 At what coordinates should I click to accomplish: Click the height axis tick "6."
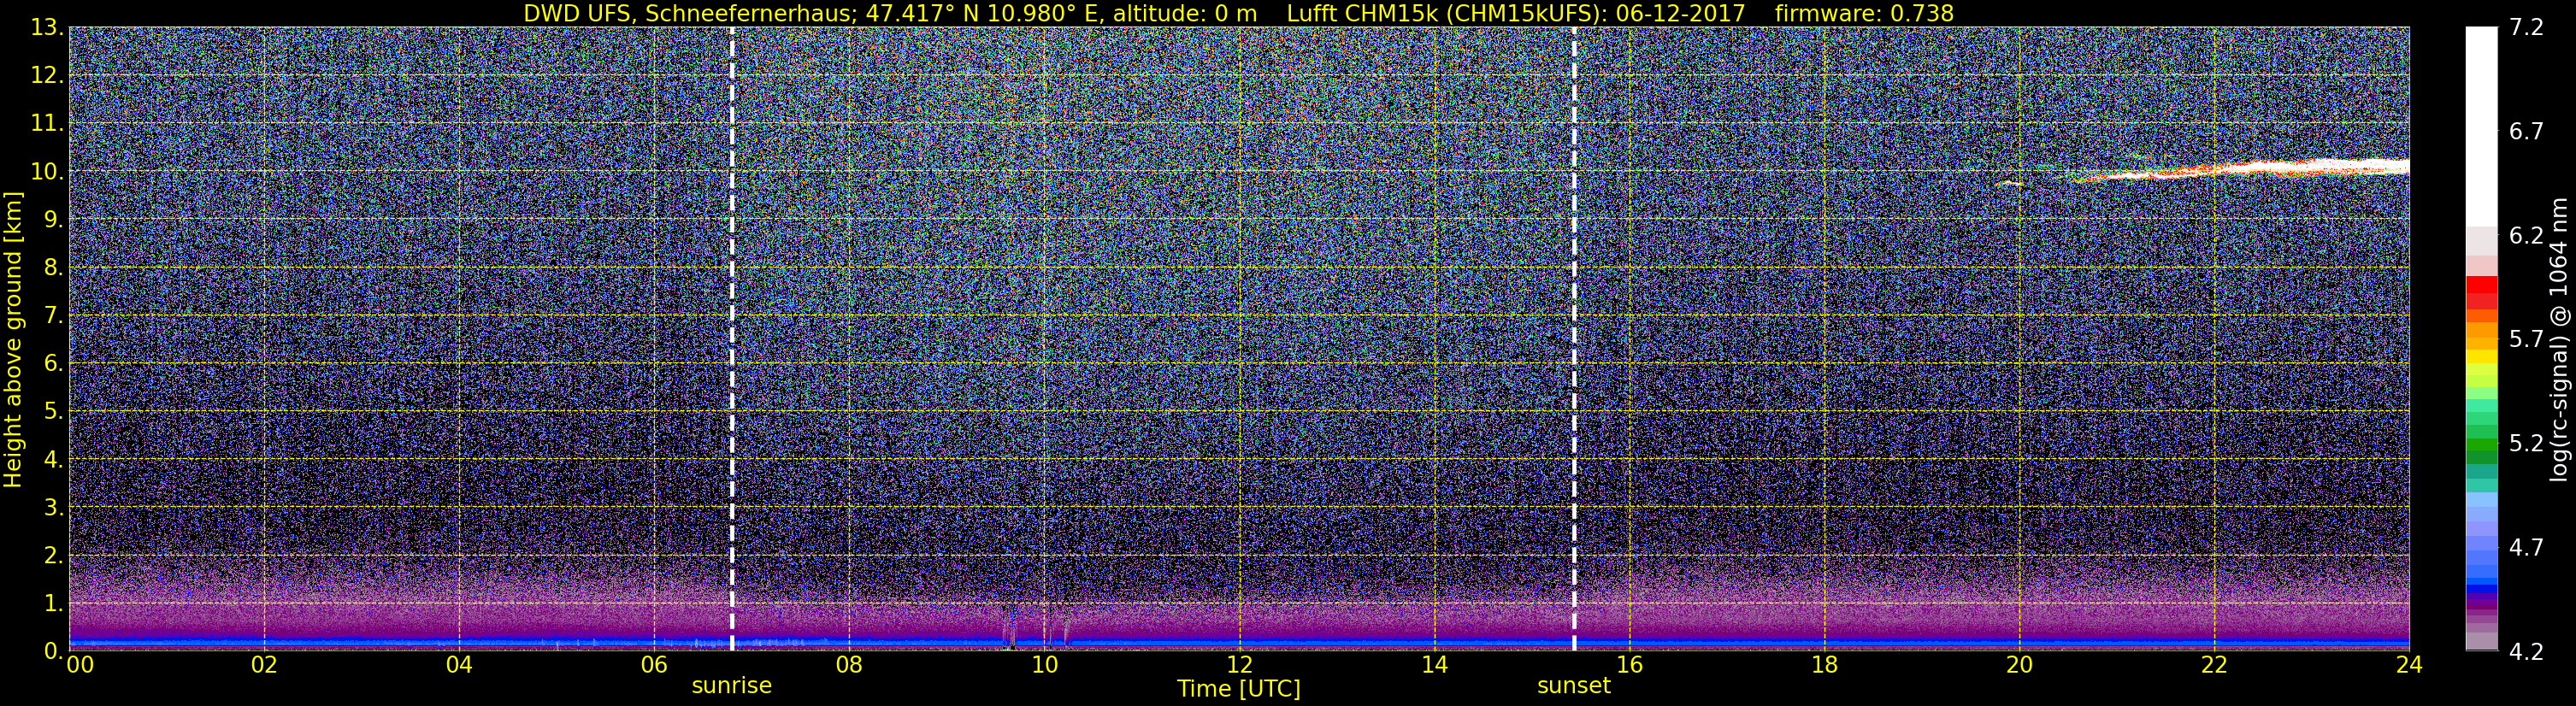53,363
